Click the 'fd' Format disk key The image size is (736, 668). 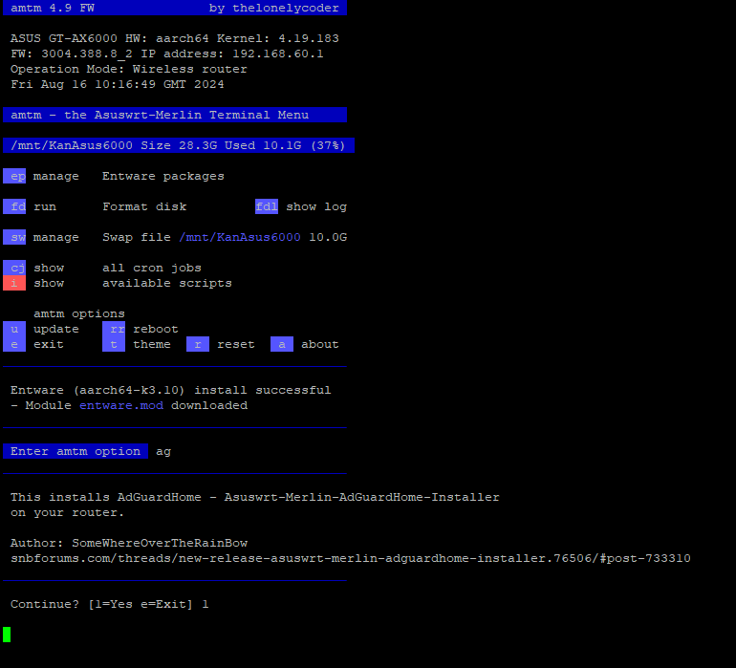(14, 206)
